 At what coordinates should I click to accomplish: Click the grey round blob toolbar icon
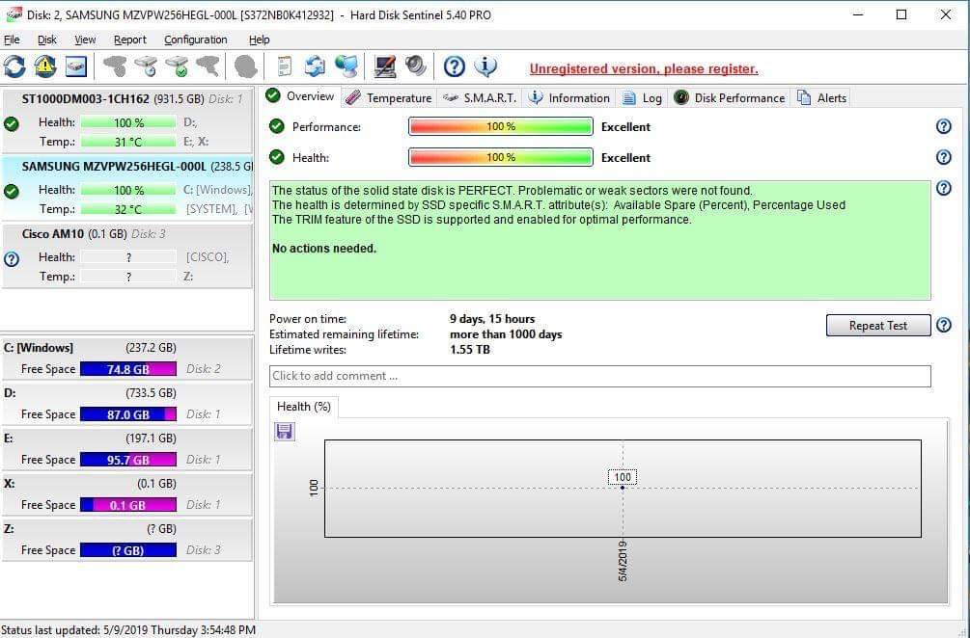point(245,66)
